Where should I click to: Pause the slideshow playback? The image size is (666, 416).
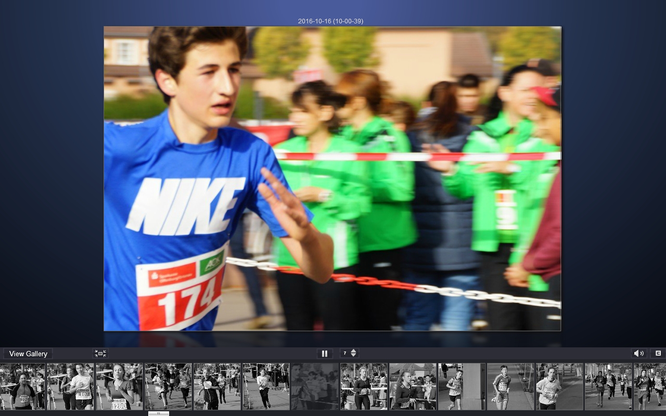point(325,354)
